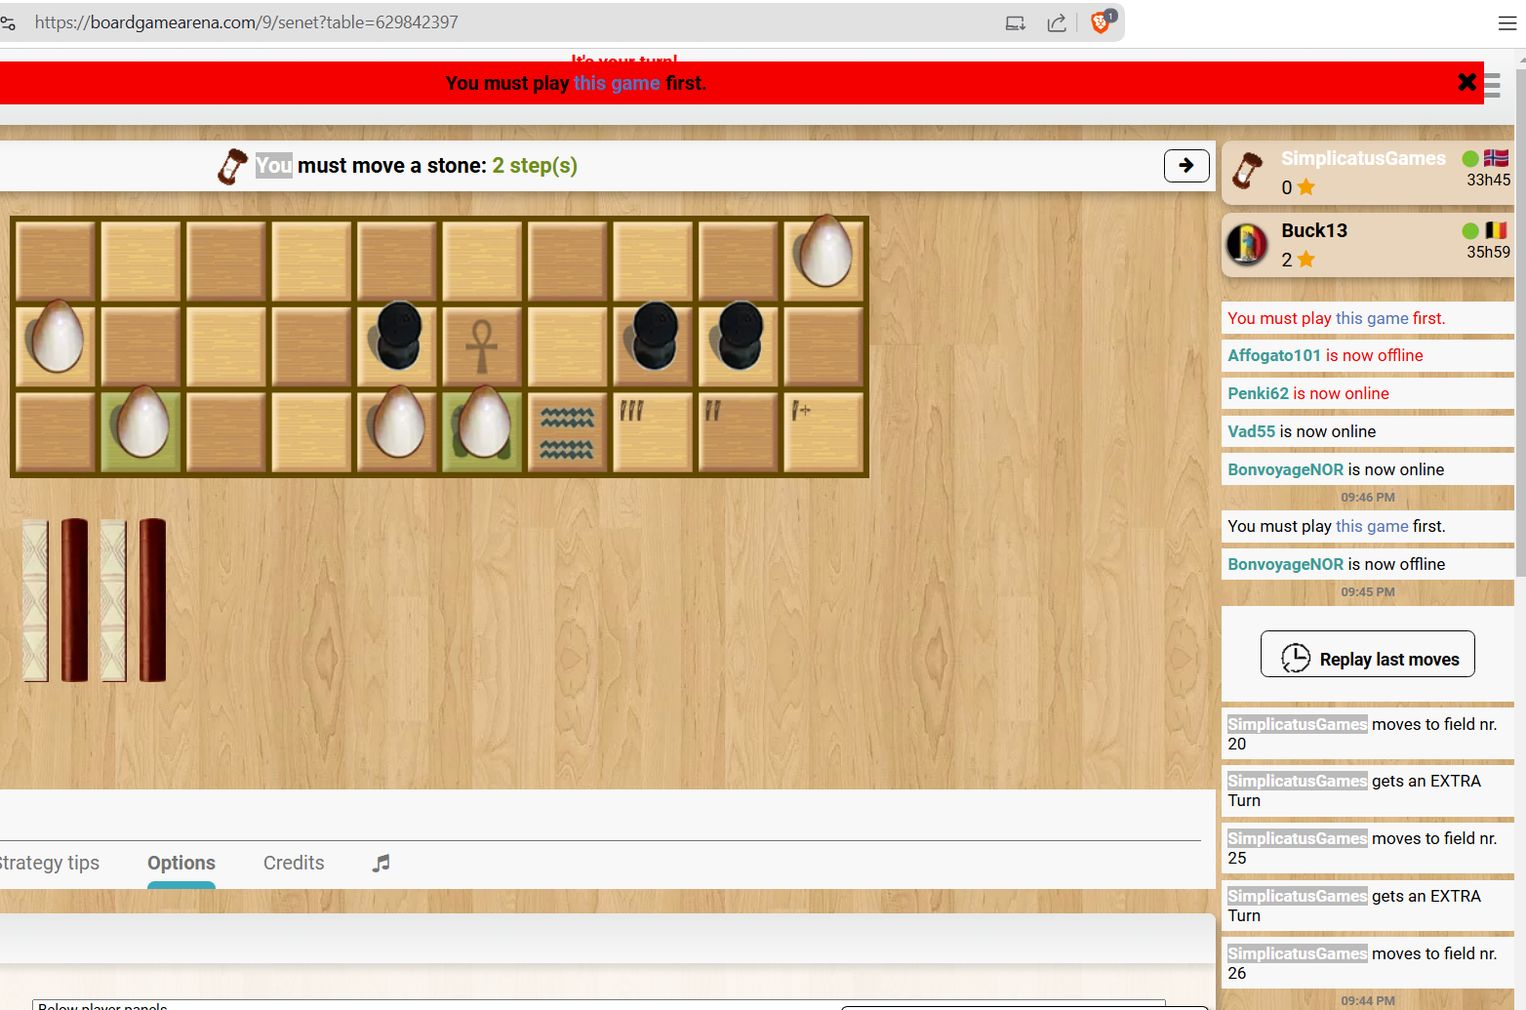This screenshot has width=1526, height=1010.
Task: Click the first dark red throwing stick
Action: click(x=74, y=600)
